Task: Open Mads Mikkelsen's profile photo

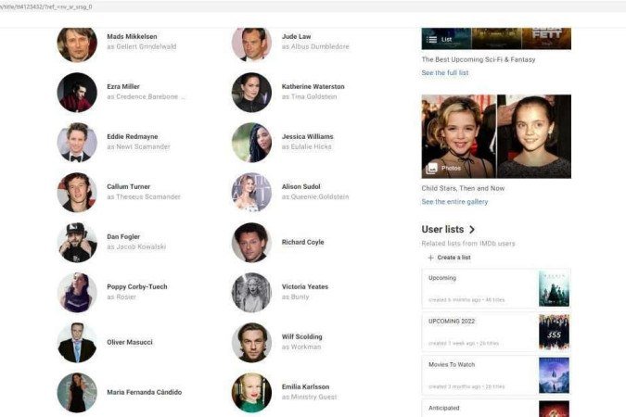Action: pyautogui.click(x=77, y=43)
